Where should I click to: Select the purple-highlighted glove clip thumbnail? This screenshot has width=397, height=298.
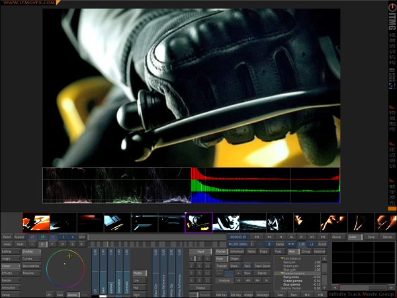(198, 222)
